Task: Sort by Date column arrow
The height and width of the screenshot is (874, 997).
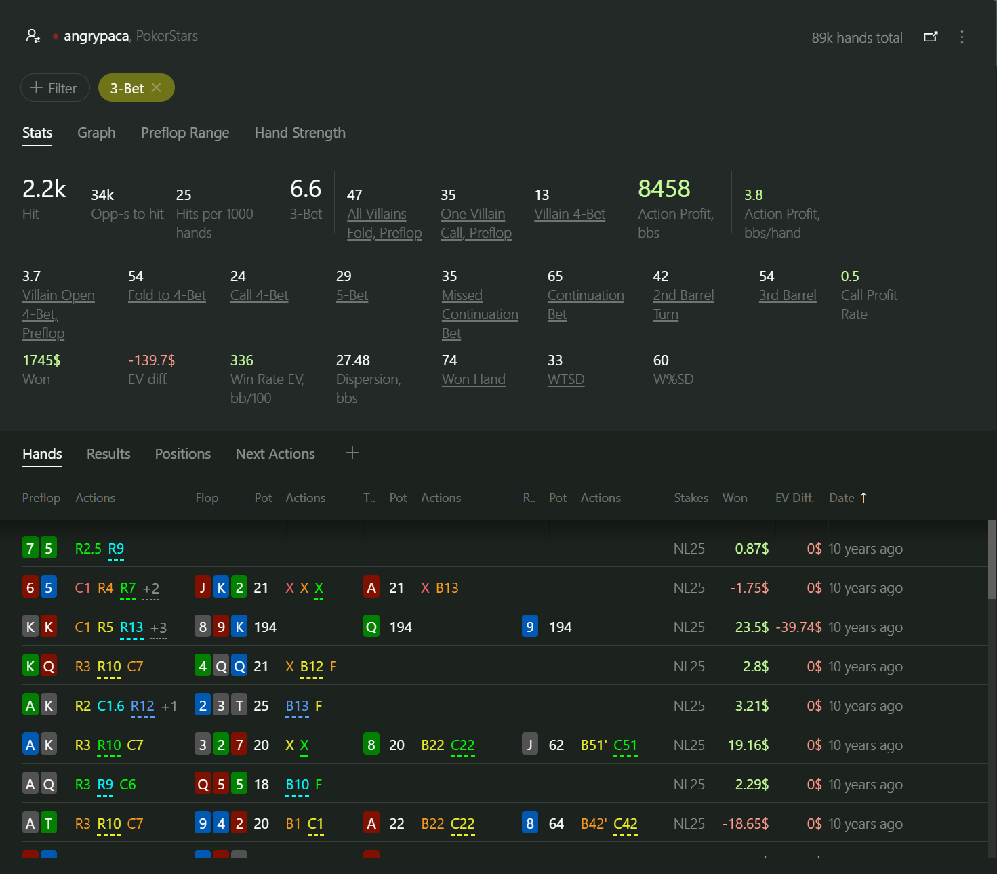Action: 863,497
